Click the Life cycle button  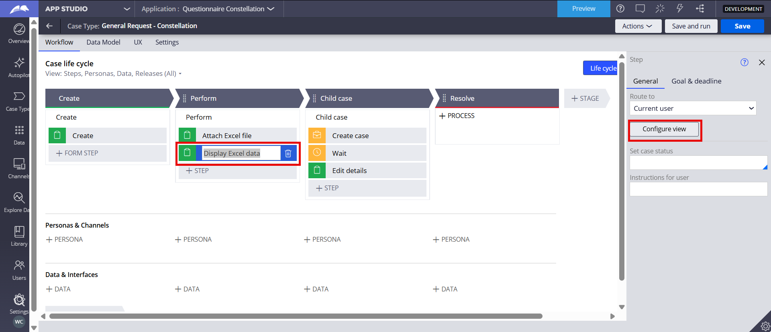pos(600,68)
